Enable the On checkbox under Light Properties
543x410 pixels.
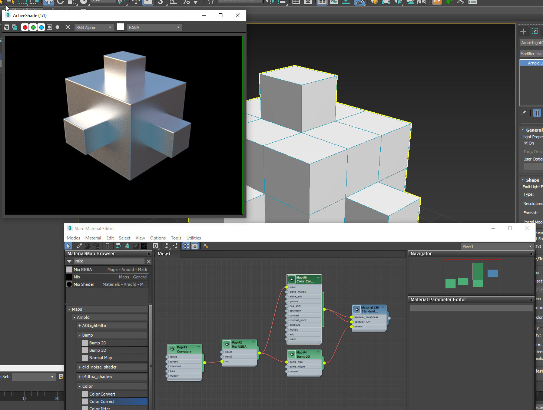coord(526,143)
